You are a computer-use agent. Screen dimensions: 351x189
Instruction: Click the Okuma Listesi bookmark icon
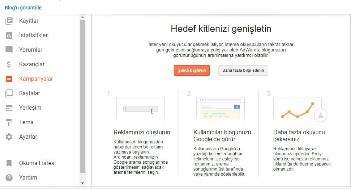(9, 163)
